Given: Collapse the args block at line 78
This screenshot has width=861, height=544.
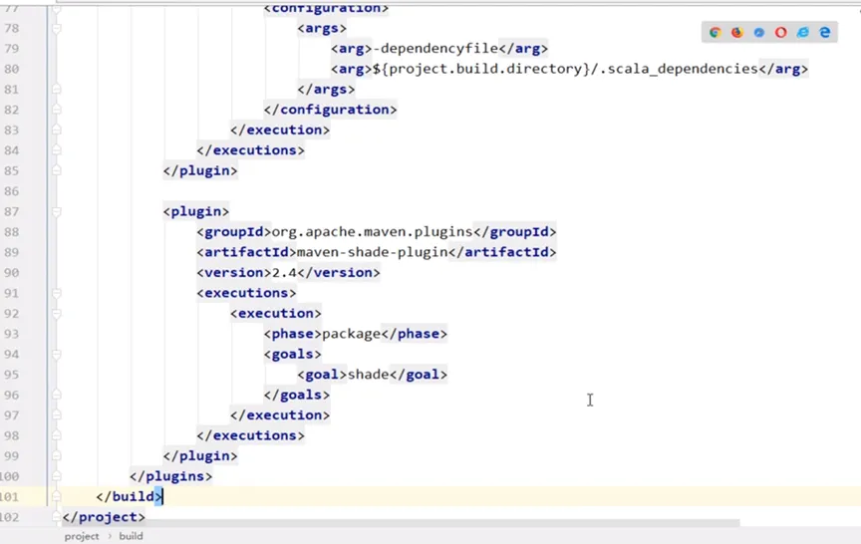Looking at the screenshot, I should tap(57, 28).
